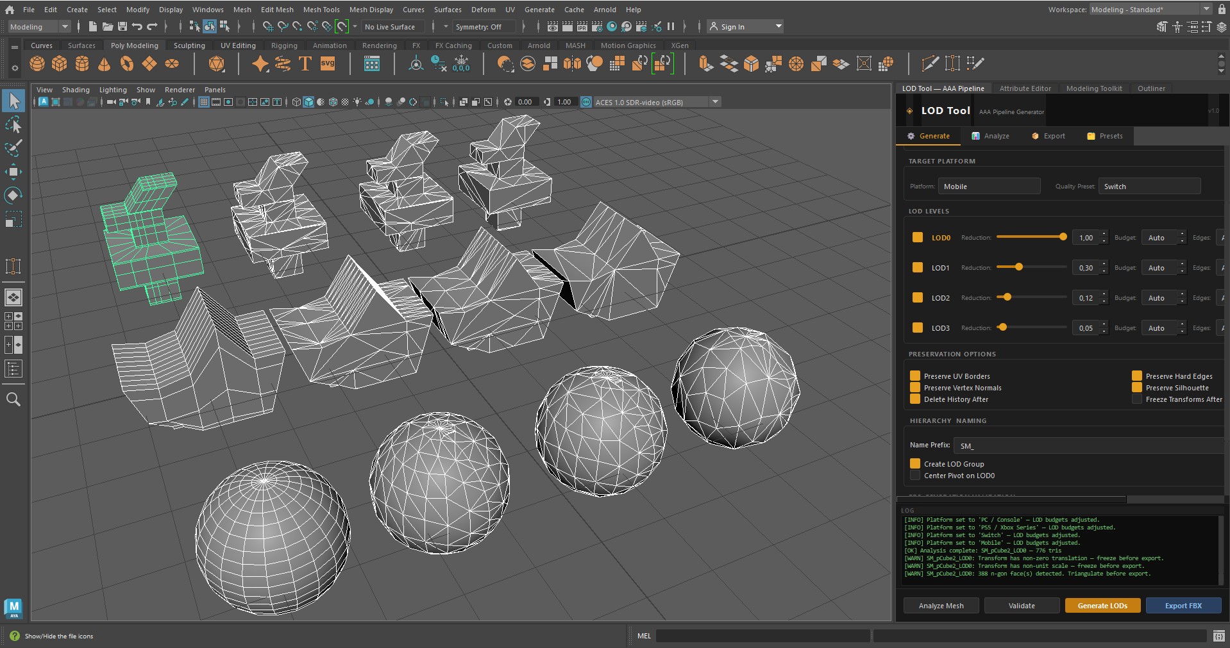Switch to the Analyze tab in LOD Tool

click(990, 136)
